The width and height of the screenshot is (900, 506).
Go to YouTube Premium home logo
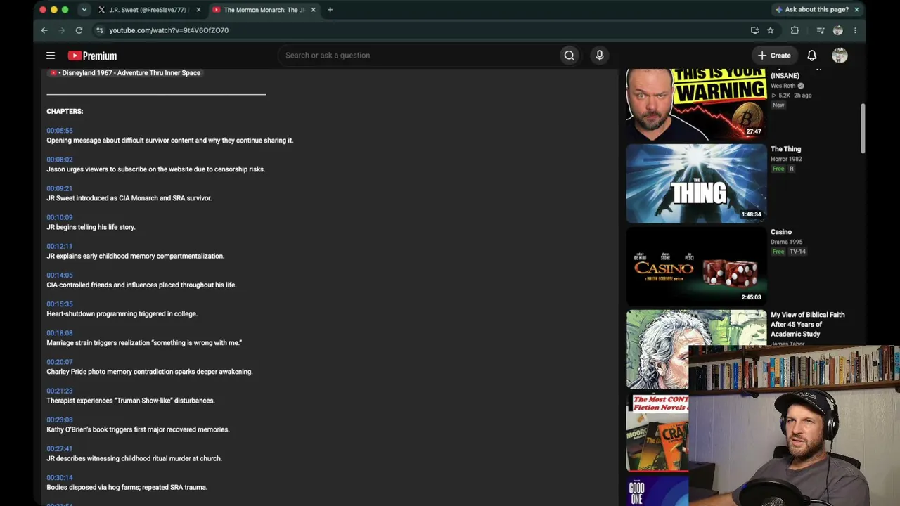[92, 56]
